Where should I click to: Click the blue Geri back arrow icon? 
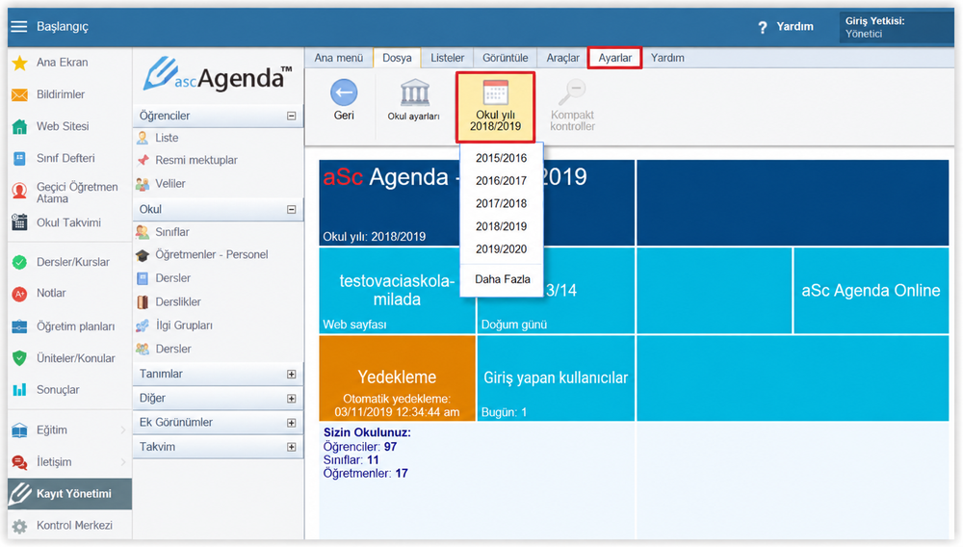[344, 92]
